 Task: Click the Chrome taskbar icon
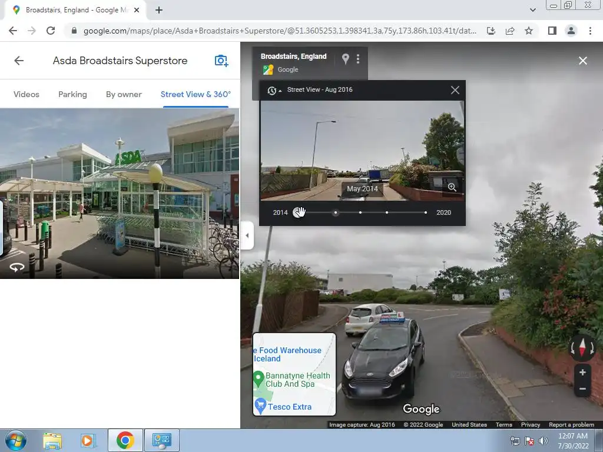[x=125, y=440]
